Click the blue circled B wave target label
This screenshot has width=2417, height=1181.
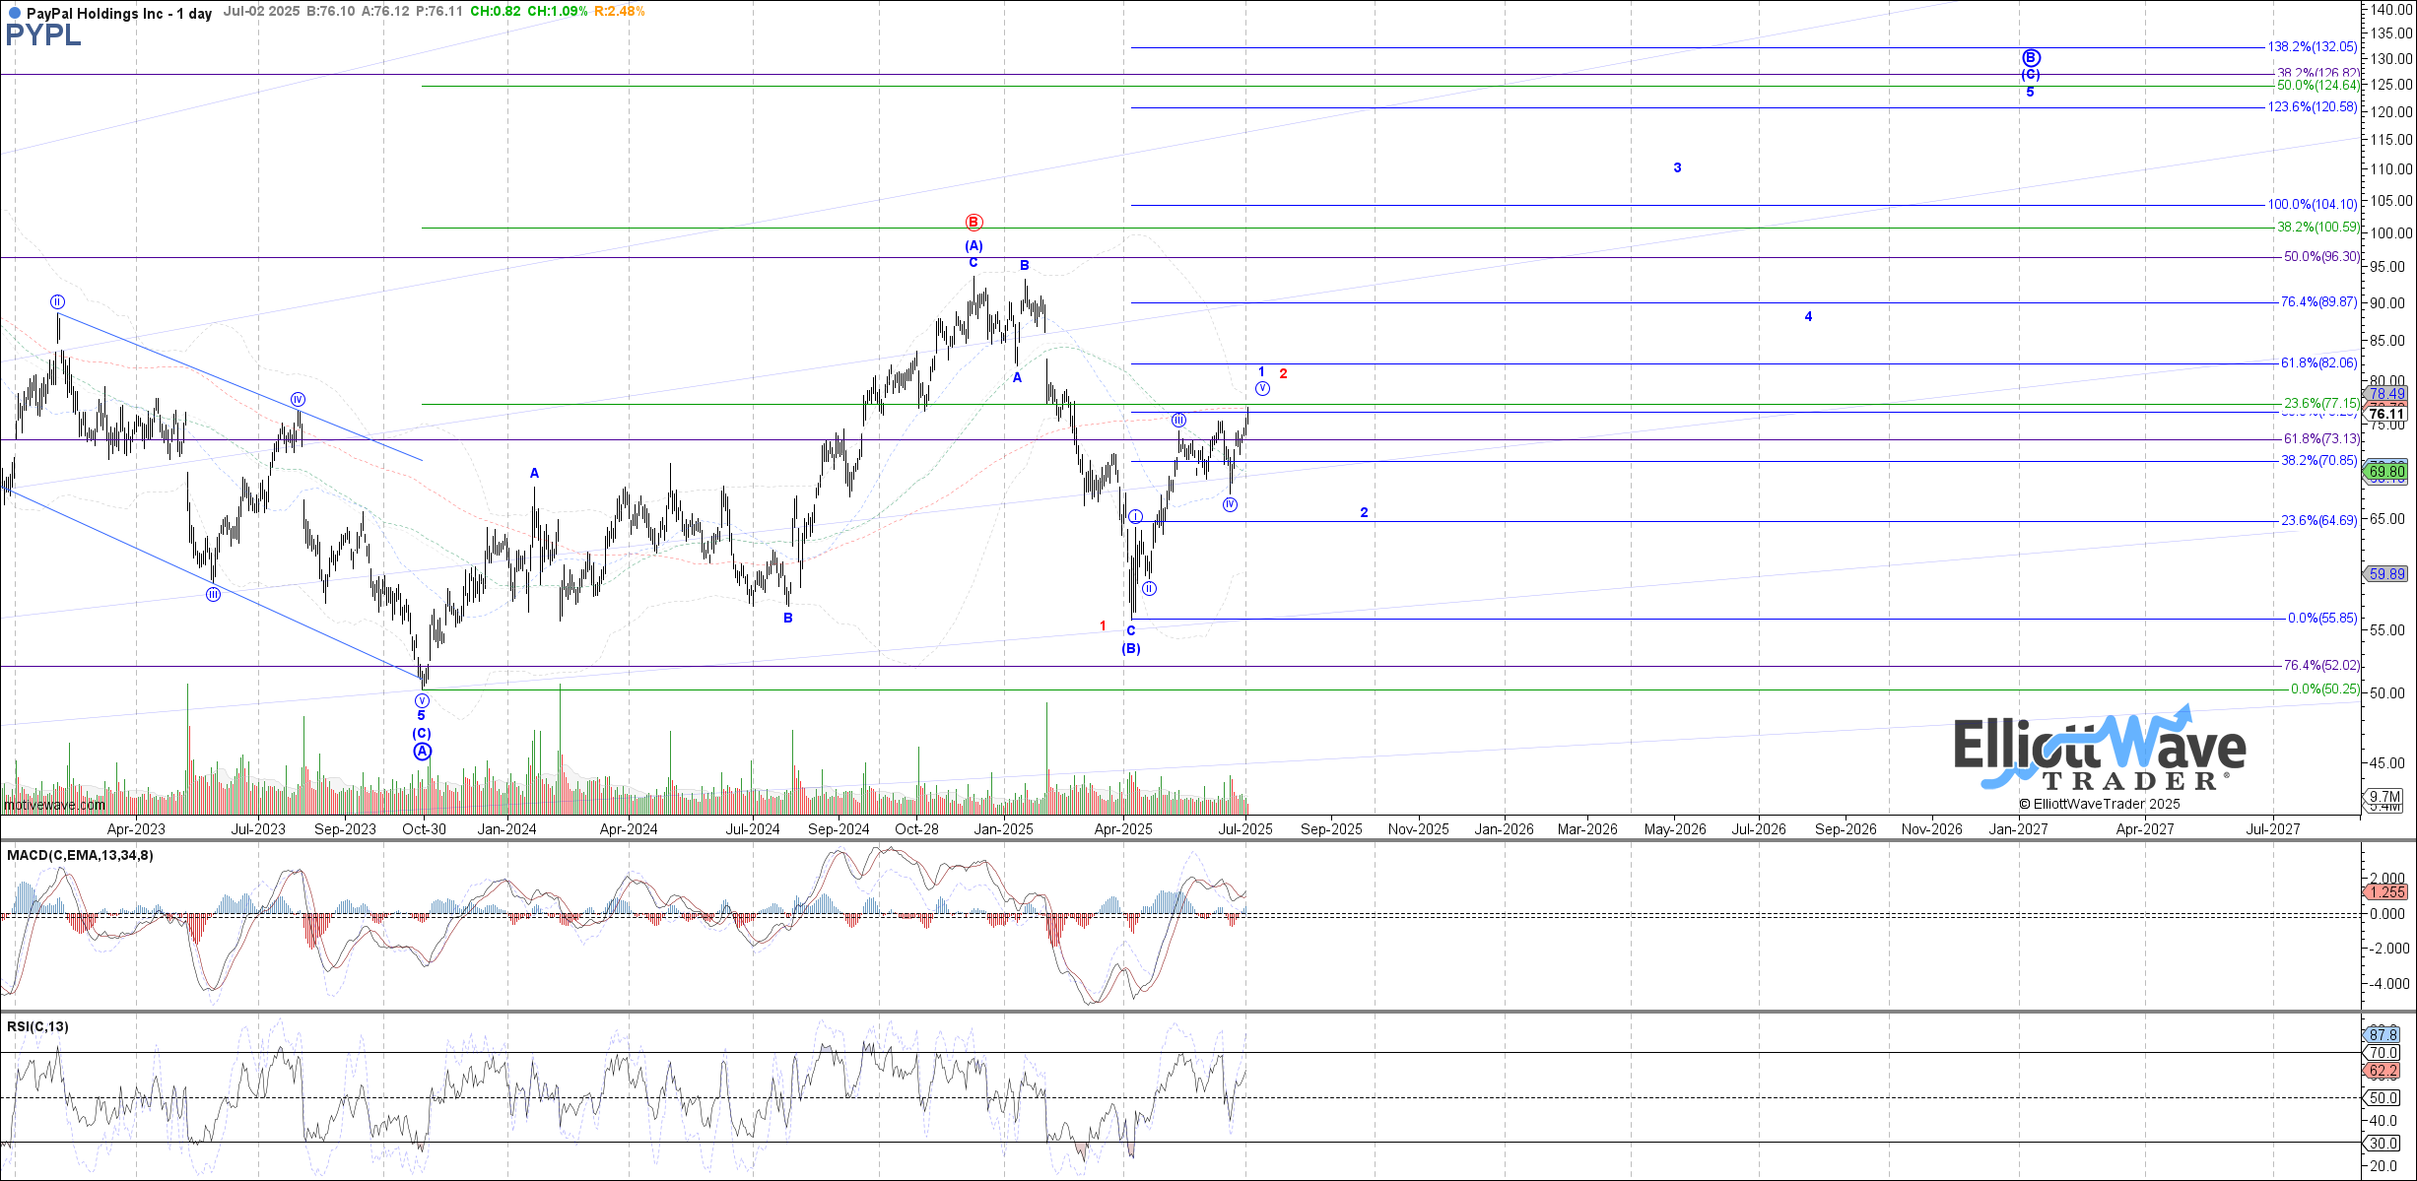pos(2031,58)
